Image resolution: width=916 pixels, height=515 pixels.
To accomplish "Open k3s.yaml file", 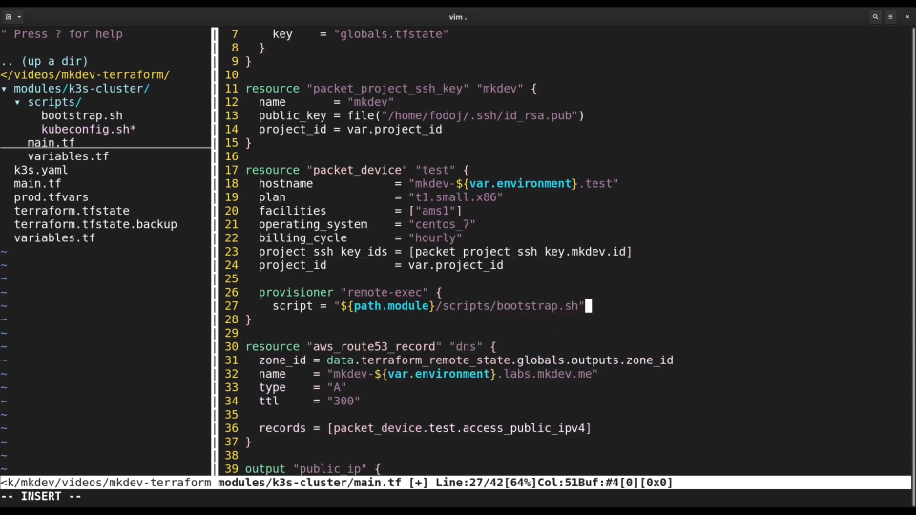I will pos(41,170).
